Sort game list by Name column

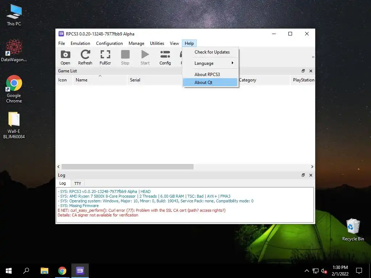point(100,80)
